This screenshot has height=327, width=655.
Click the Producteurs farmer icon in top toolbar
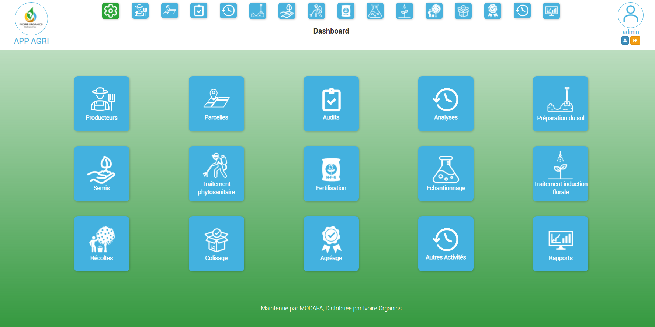140,11
